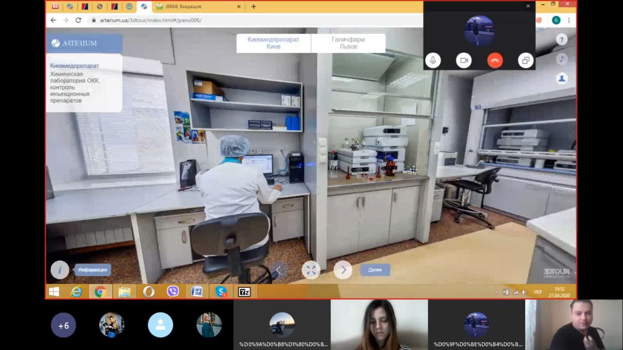Click the address bar with arterium.ua URL
This screenshot has height=350, width=623.
click(x=255, y=20)
